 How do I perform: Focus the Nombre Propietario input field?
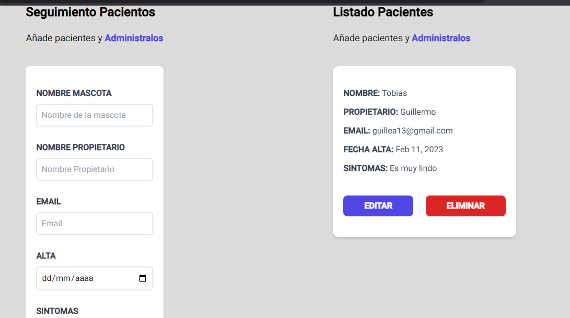95,169
